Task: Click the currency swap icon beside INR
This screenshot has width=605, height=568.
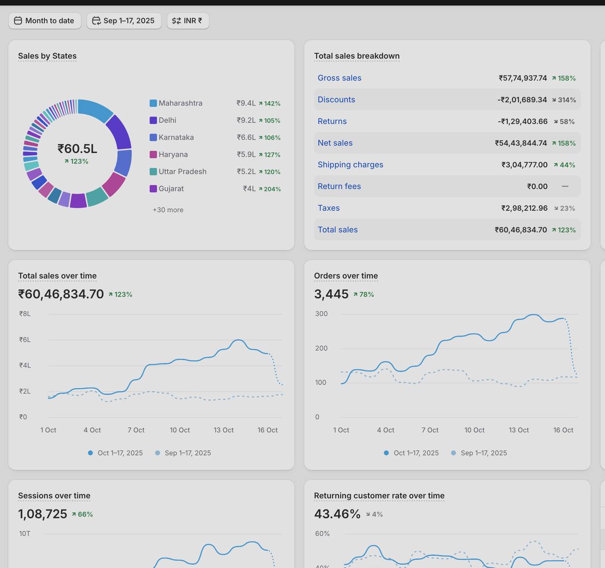Action: click(x=177, y=21)
